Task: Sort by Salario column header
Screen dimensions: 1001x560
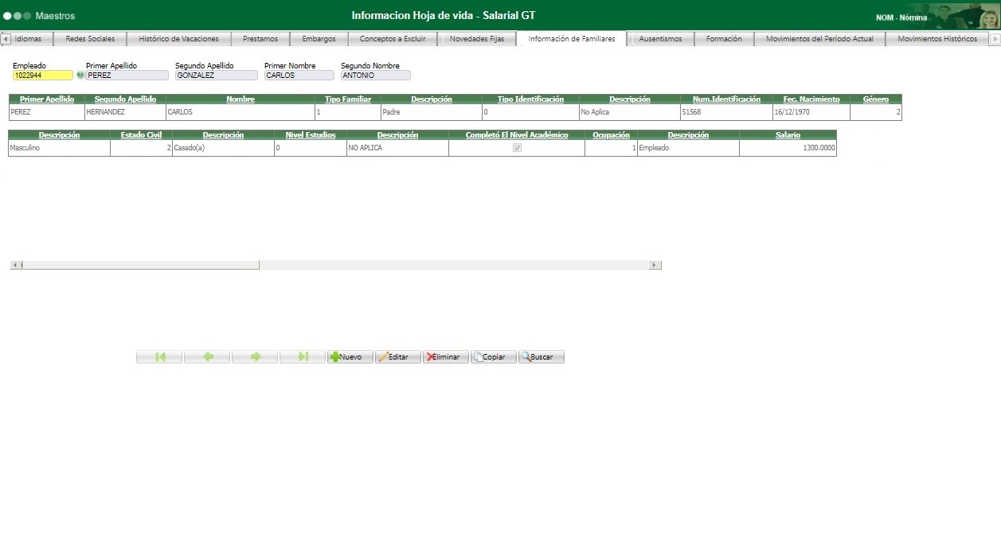Action: tap(788, 135)
